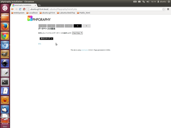Viewport: 171px width, 128px height.
Task: Open the mail indicator in top panel
Action: 139,2
